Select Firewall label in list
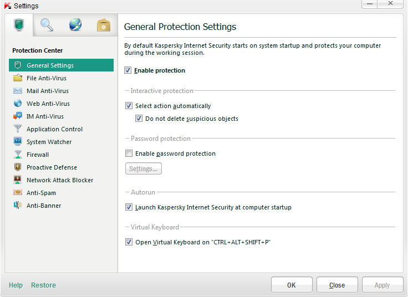Screen dimensions: 408x297 [x=38, y=155]
